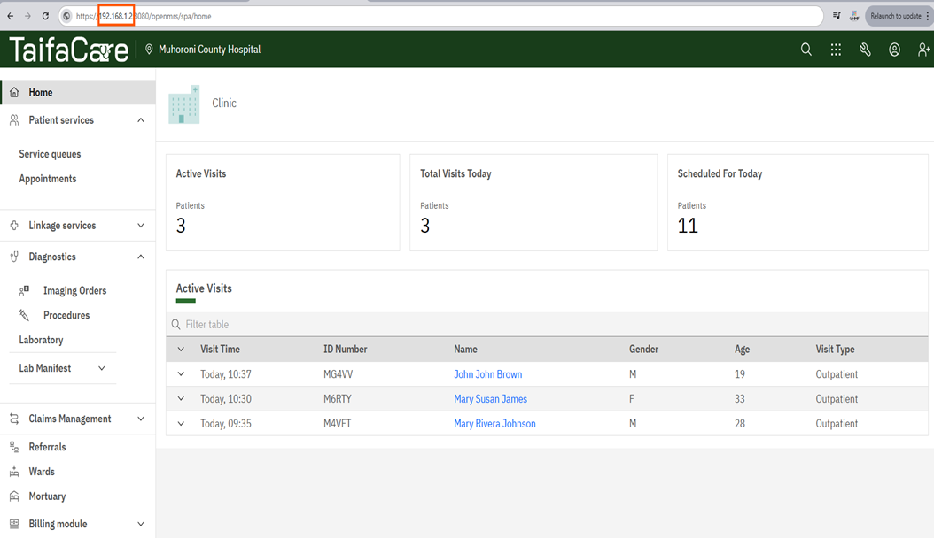Click the search icon in the top bar
Screen dimensions: 934x538
pos(806,50)
